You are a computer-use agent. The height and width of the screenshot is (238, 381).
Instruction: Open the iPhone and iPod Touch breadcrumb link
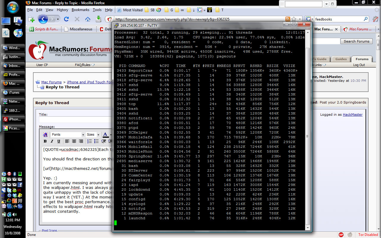pos(89,82)
